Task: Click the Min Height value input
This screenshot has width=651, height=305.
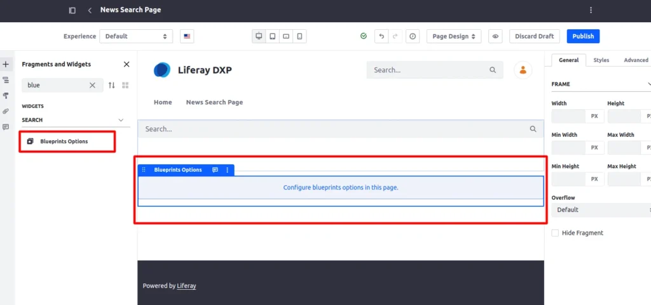Action: tap(568, 179)
